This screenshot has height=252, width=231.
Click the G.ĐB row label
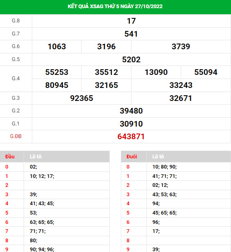(16, 136)
